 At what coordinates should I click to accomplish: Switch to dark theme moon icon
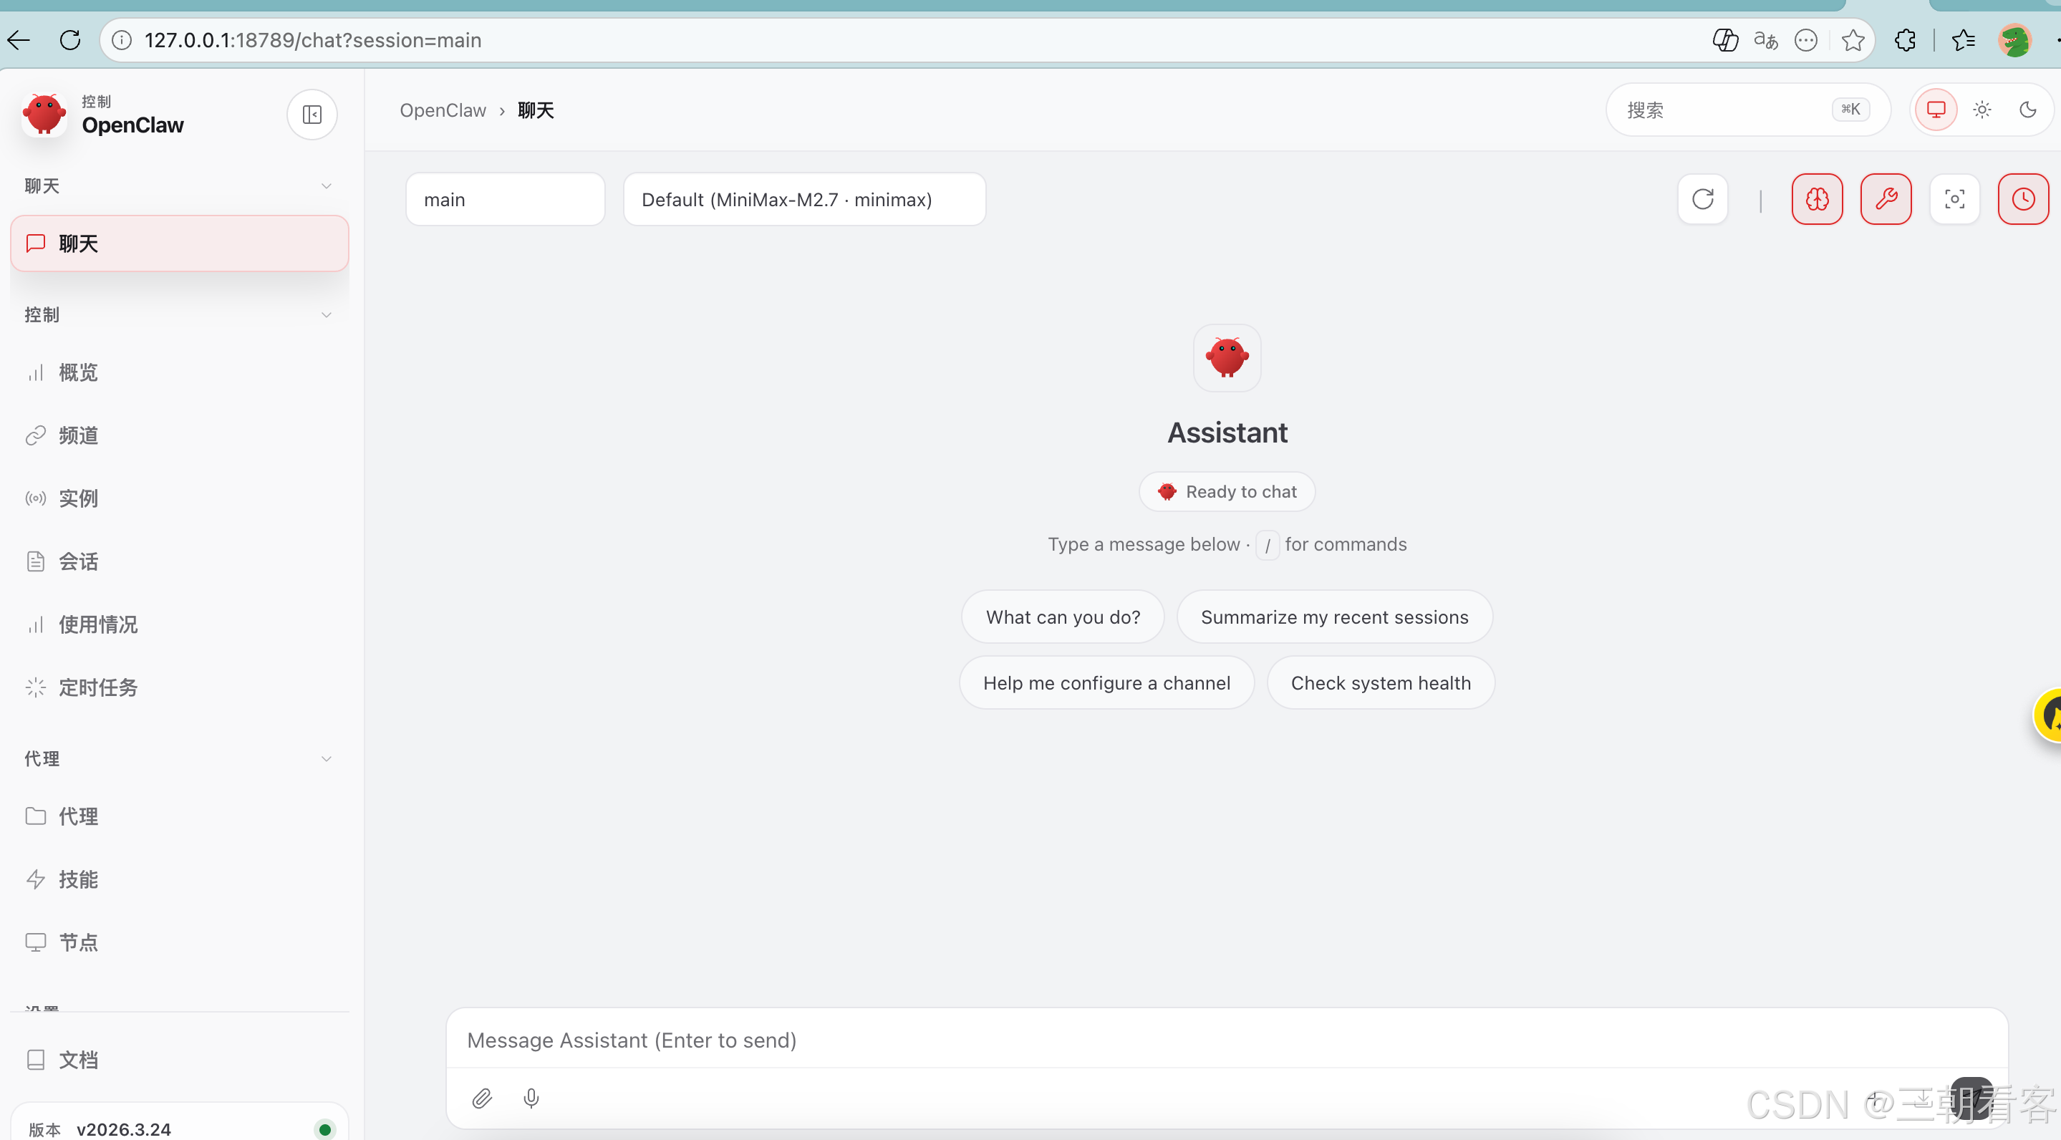pos(2027,110)
